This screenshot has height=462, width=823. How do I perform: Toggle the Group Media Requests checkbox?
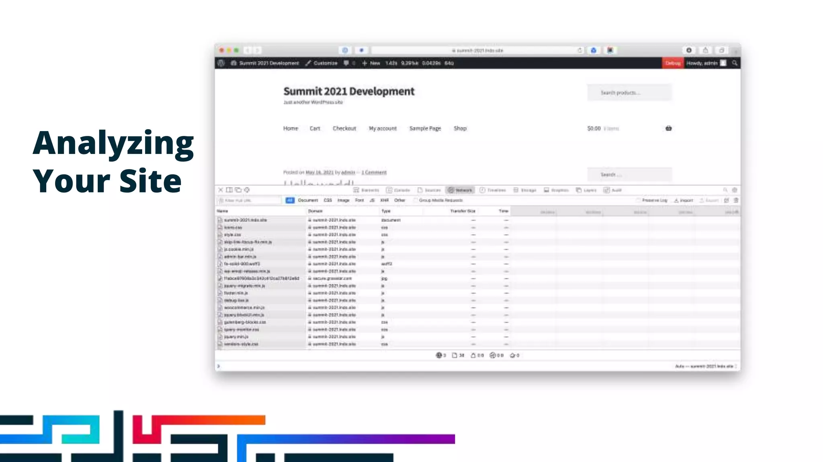click(x=415, y=200)
